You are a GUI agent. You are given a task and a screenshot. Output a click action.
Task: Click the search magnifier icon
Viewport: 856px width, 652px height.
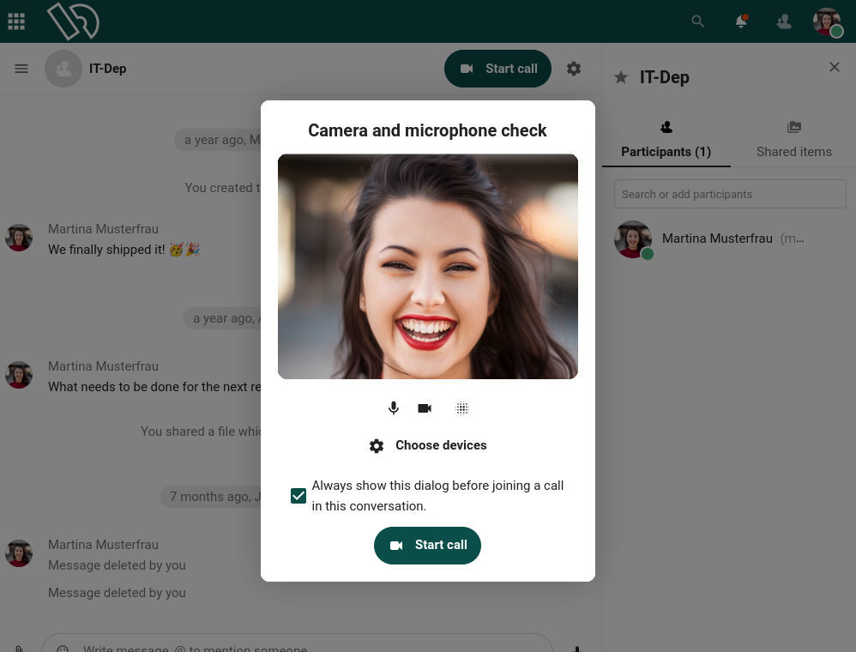pos(697,21)
